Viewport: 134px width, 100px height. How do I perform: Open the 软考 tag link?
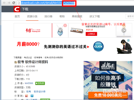[29, 92]
